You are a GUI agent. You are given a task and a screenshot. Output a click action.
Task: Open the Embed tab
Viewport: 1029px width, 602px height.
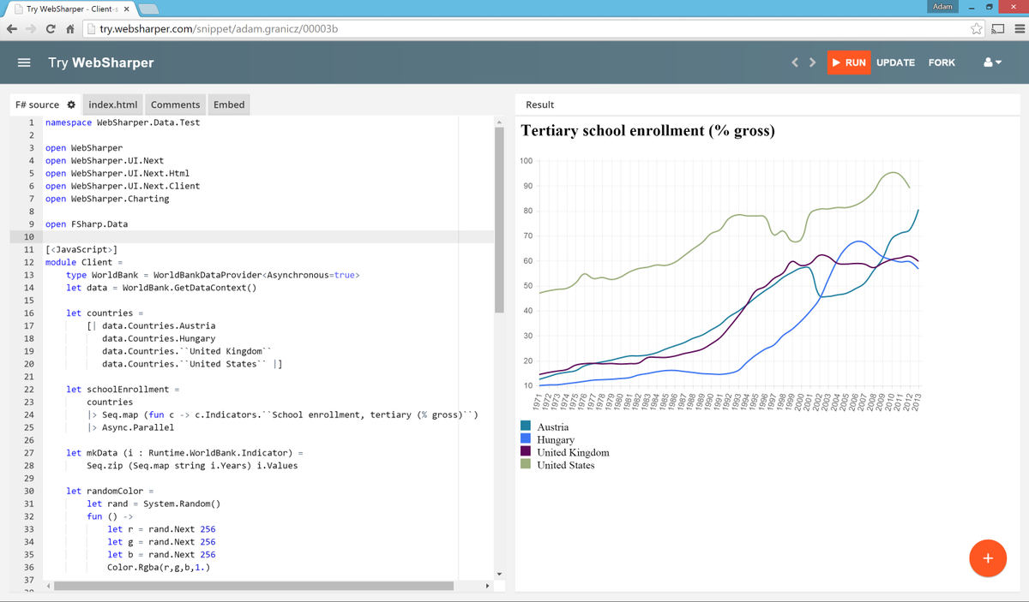click(x=229, y=104)
